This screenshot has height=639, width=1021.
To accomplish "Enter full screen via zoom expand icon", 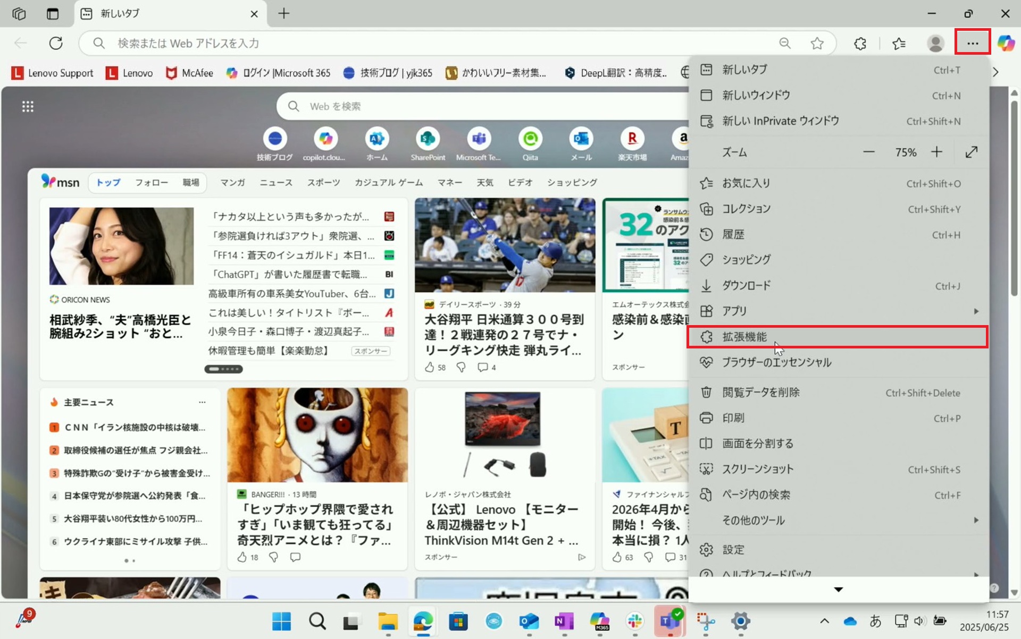I will [971, 152].
